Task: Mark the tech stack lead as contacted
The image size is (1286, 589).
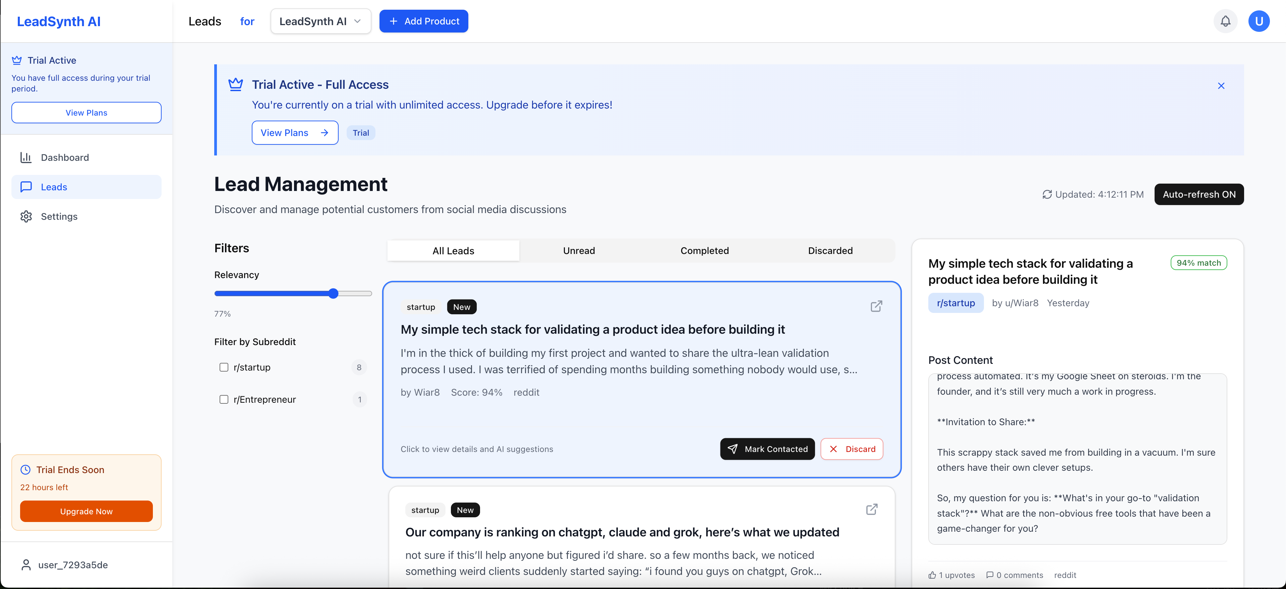Action: pyautogui.click(x=767, y=449)
